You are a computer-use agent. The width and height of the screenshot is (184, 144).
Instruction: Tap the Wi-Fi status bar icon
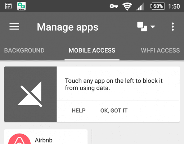click(127, 6)
